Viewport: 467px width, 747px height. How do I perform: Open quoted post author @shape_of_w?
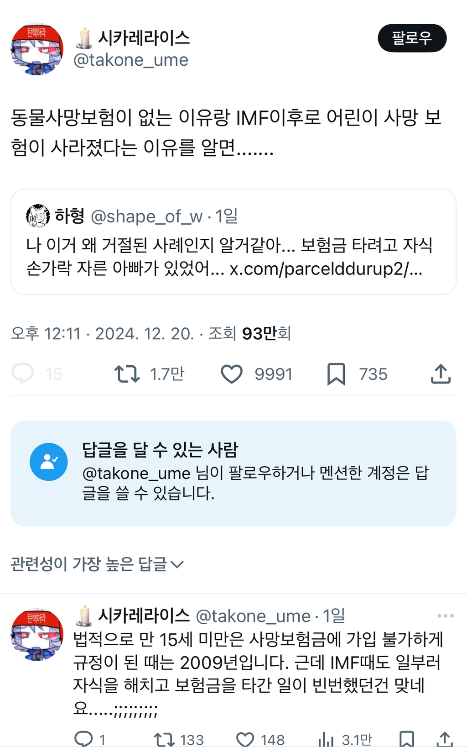point(146,216)
